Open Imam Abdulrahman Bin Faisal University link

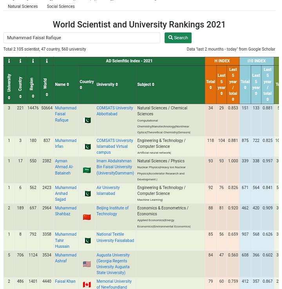pos(115,167)
